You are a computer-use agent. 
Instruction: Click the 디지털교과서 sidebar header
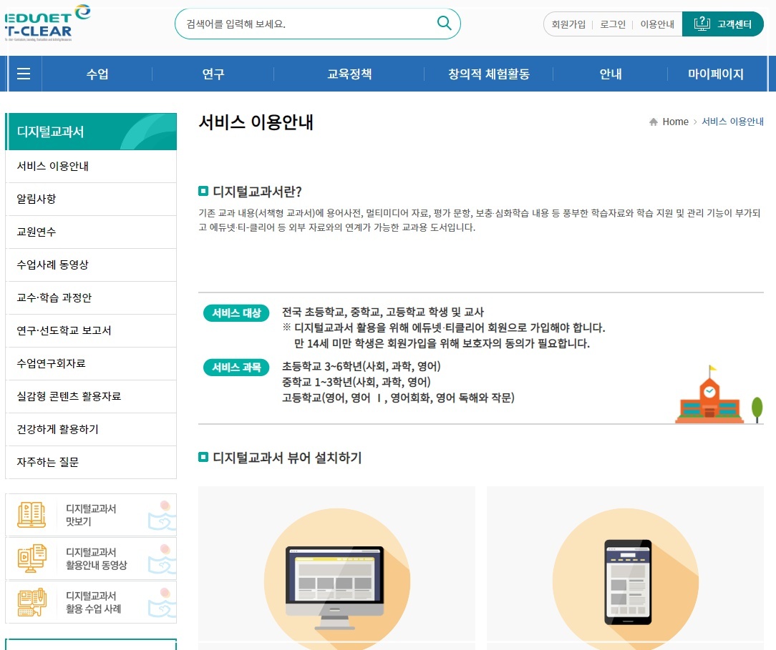pos(91,132)
